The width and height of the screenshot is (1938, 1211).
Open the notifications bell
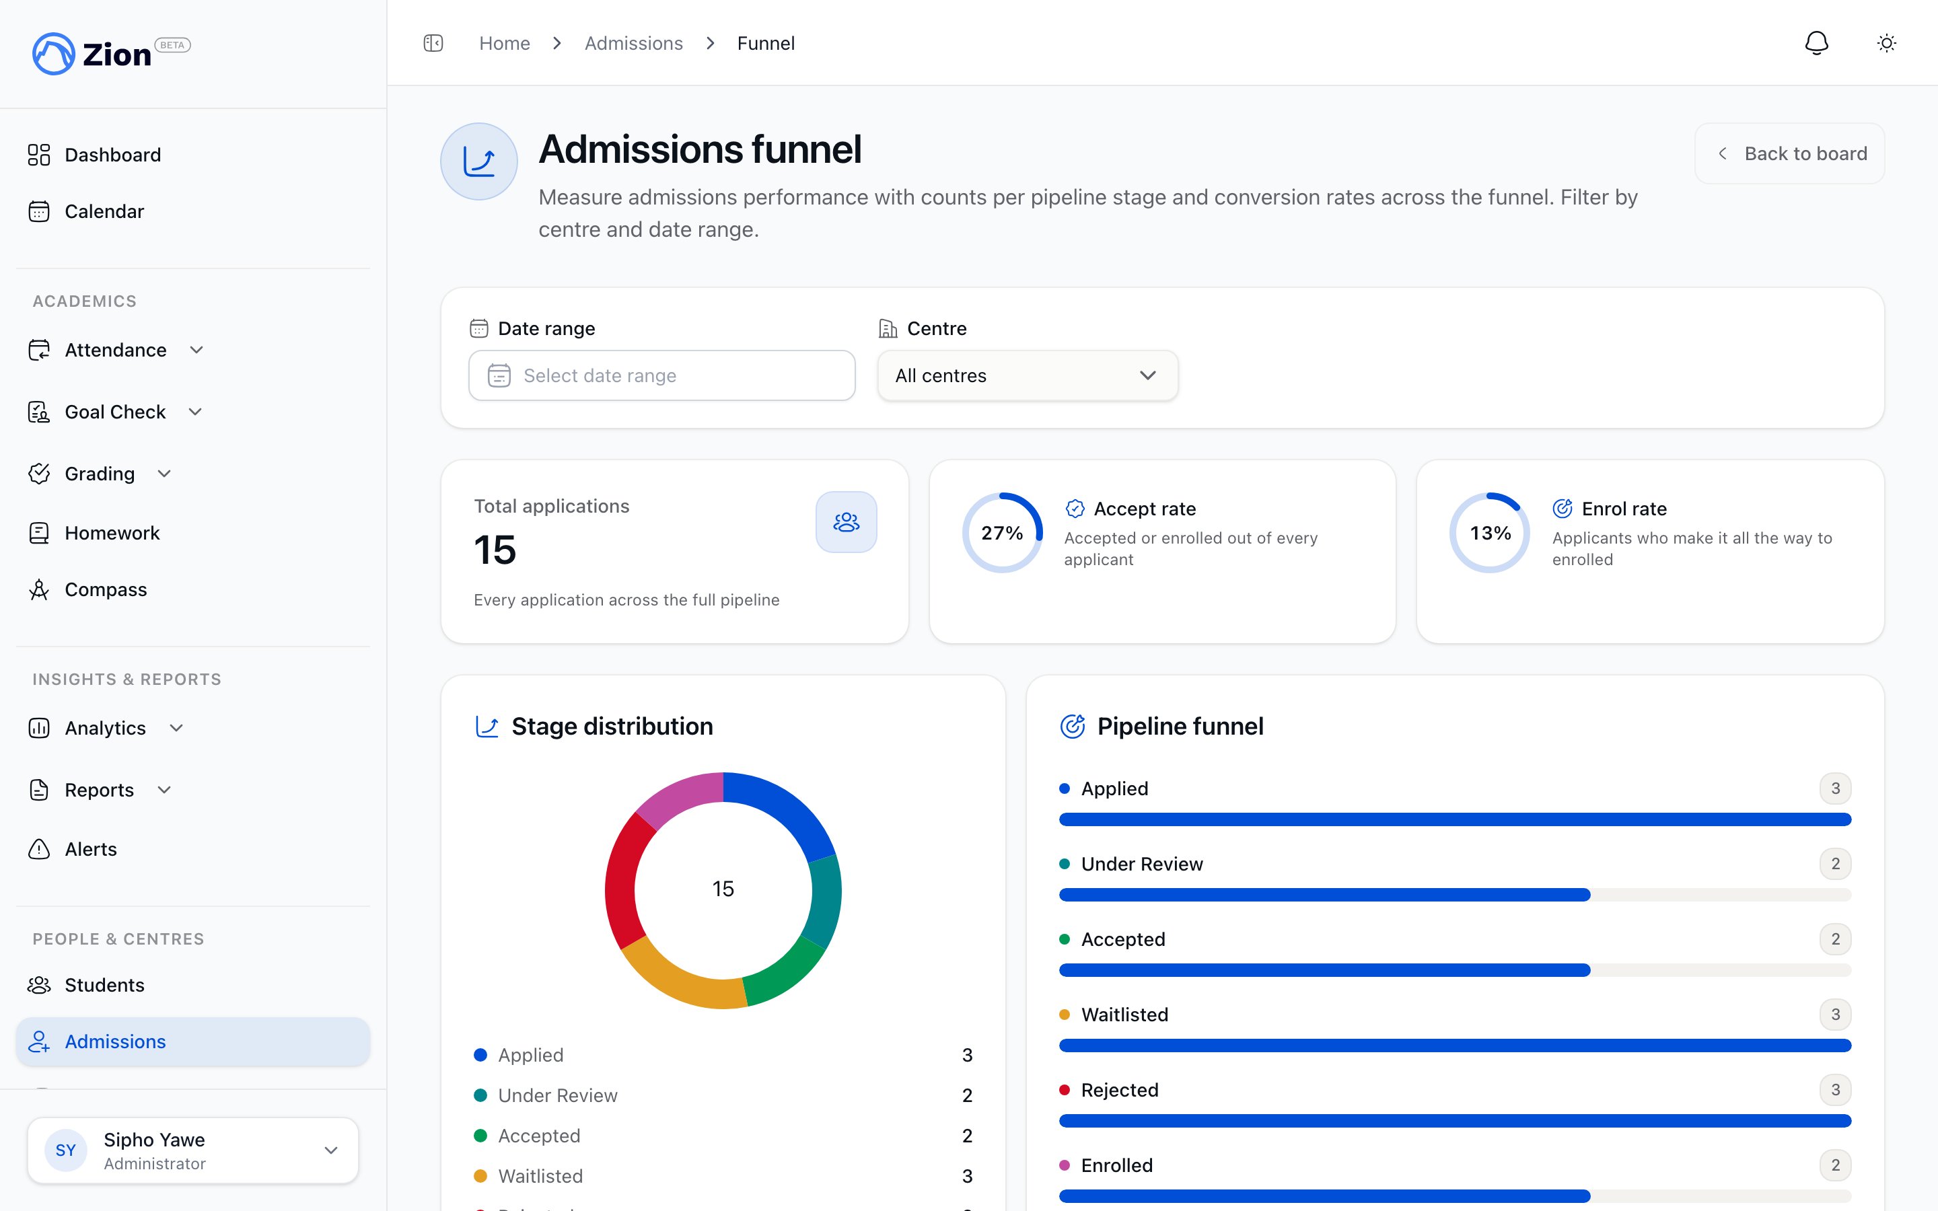tap(1816, 43)
